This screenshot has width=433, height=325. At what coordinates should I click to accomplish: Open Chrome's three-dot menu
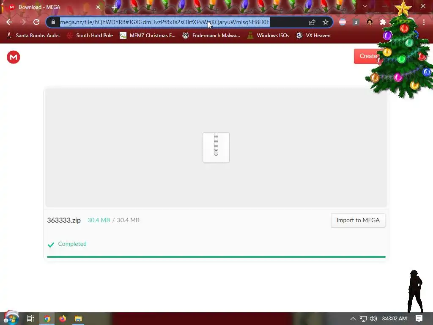tap(424, 22)
